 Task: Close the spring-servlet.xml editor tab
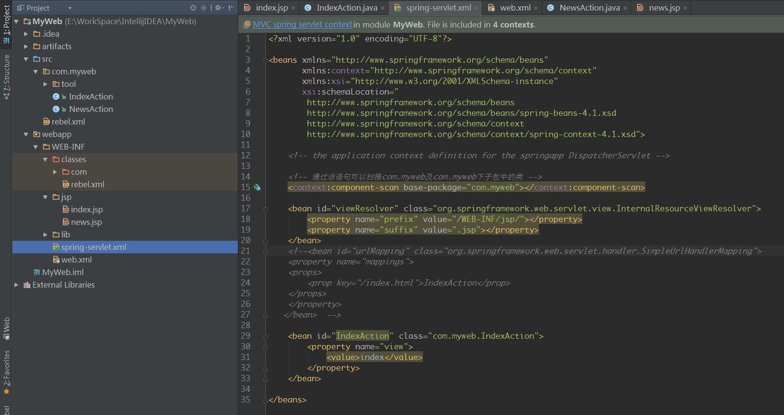coord(476,8)
